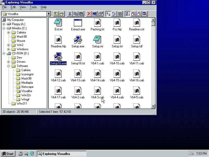This screenshot has width=209, height=157.
Task: Sort files by name
Action: [x=128, y=14]
